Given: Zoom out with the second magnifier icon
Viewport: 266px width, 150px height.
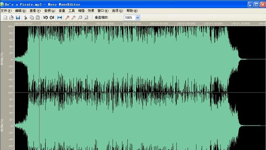Looking at the screenshot, I should pyautogui.click(x=73, y=17).
